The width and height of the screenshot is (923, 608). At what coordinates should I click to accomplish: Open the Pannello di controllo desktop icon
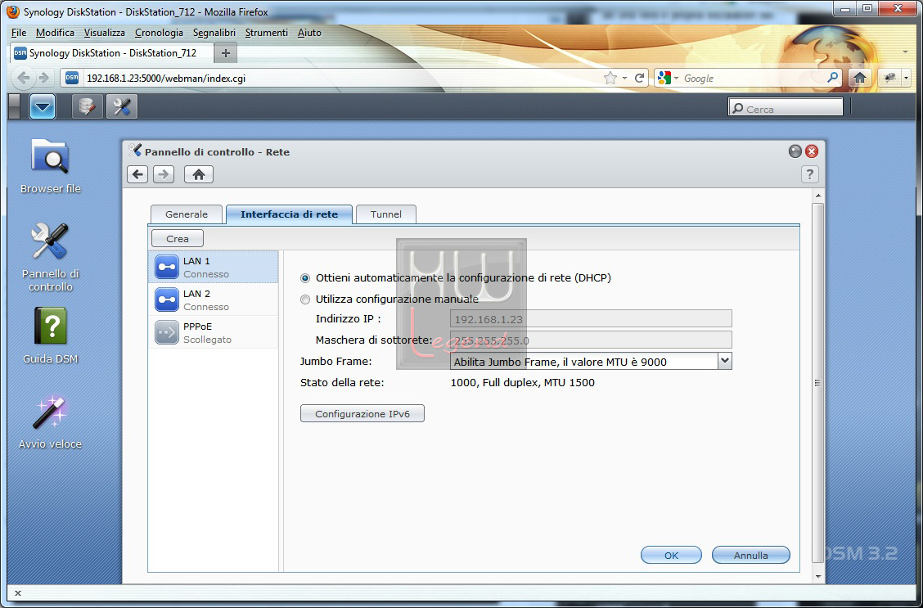pos(50,257)
